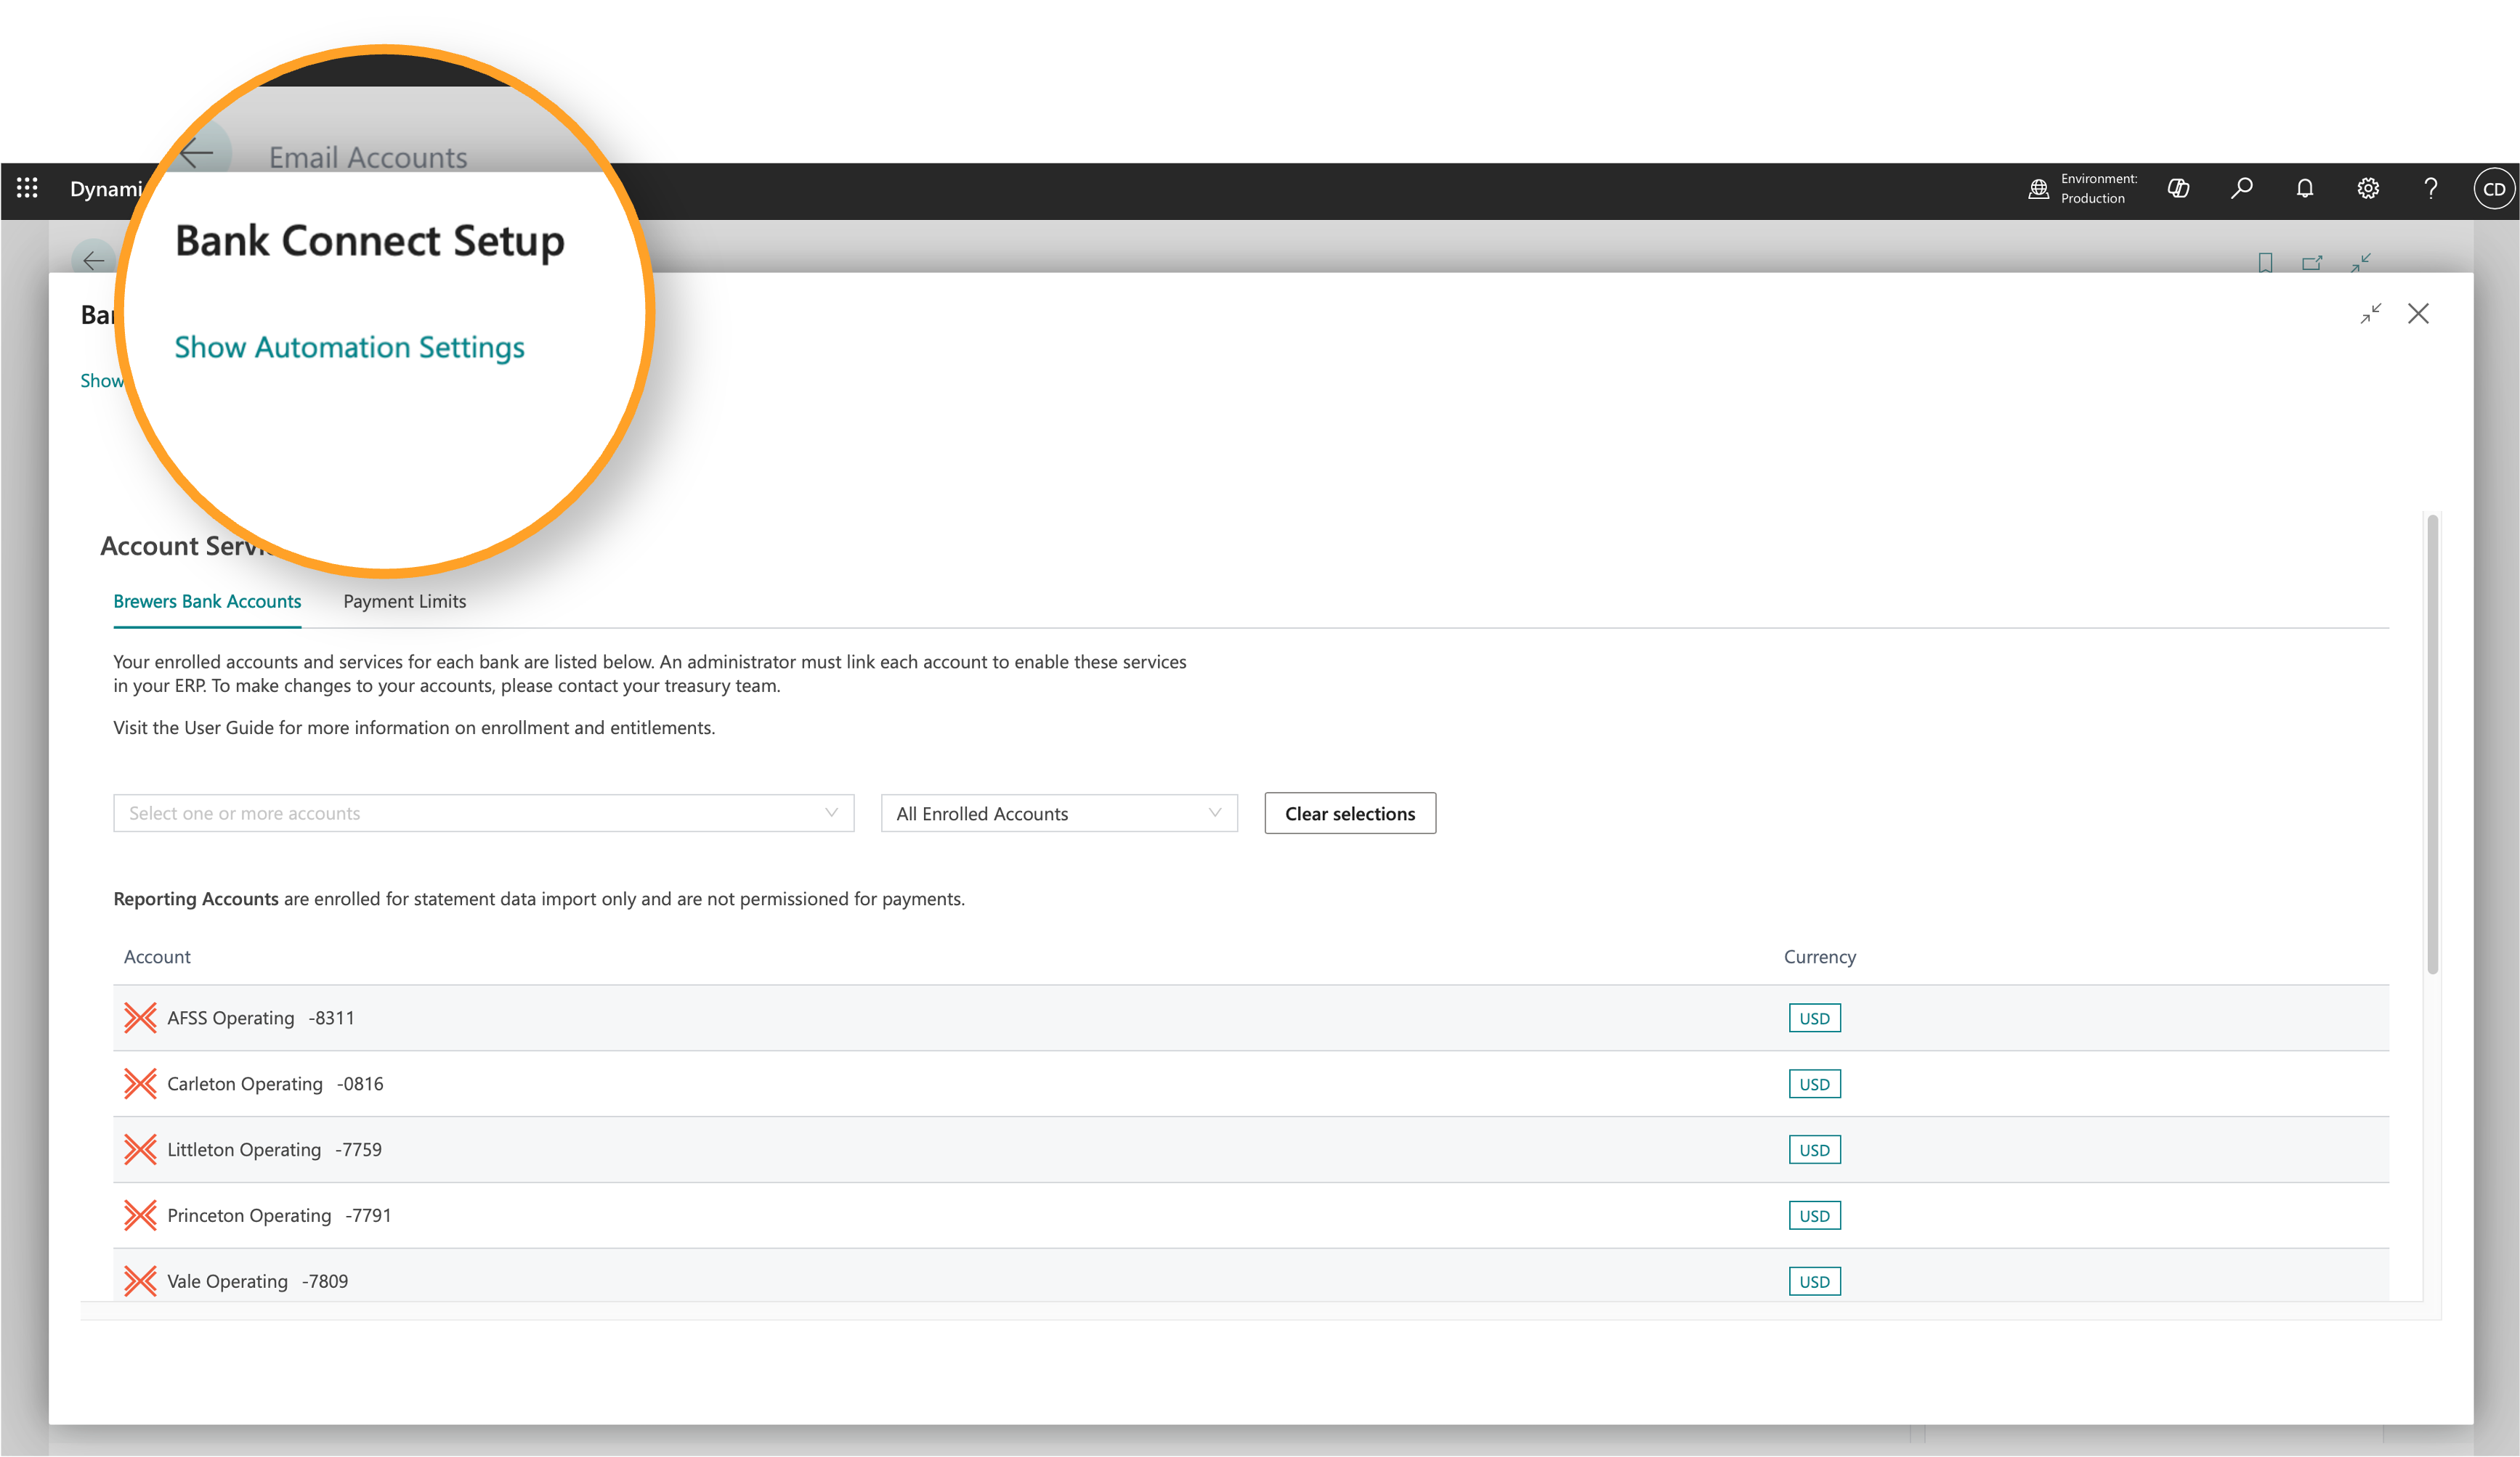Open the app launcher waffle icon
Viewport: 2520px width, 1457px height.
[27, 188]
